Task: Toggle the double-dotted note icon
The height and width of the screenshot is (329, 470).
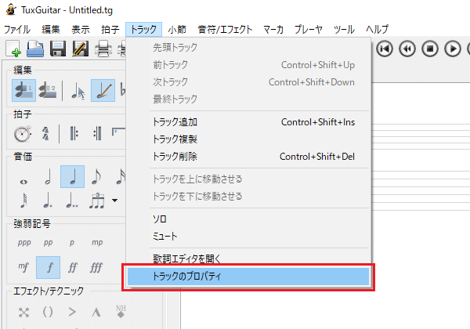Action: pyautogui.click(x=72, y=201)
